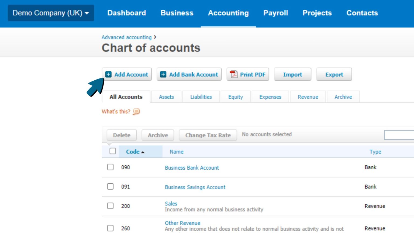Switch to the Liabilities tab
Image resolution: width=414 pixels, height=233 pixels.
tap(201, 97)
